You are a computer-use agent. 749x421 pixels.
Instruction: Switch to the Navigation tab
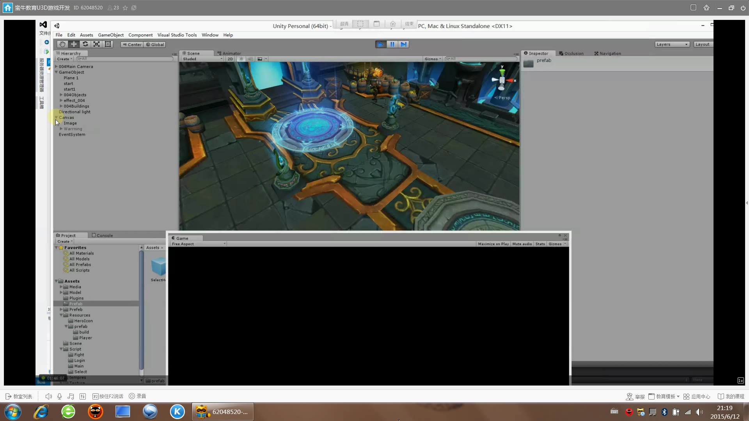tap(608, 53)
